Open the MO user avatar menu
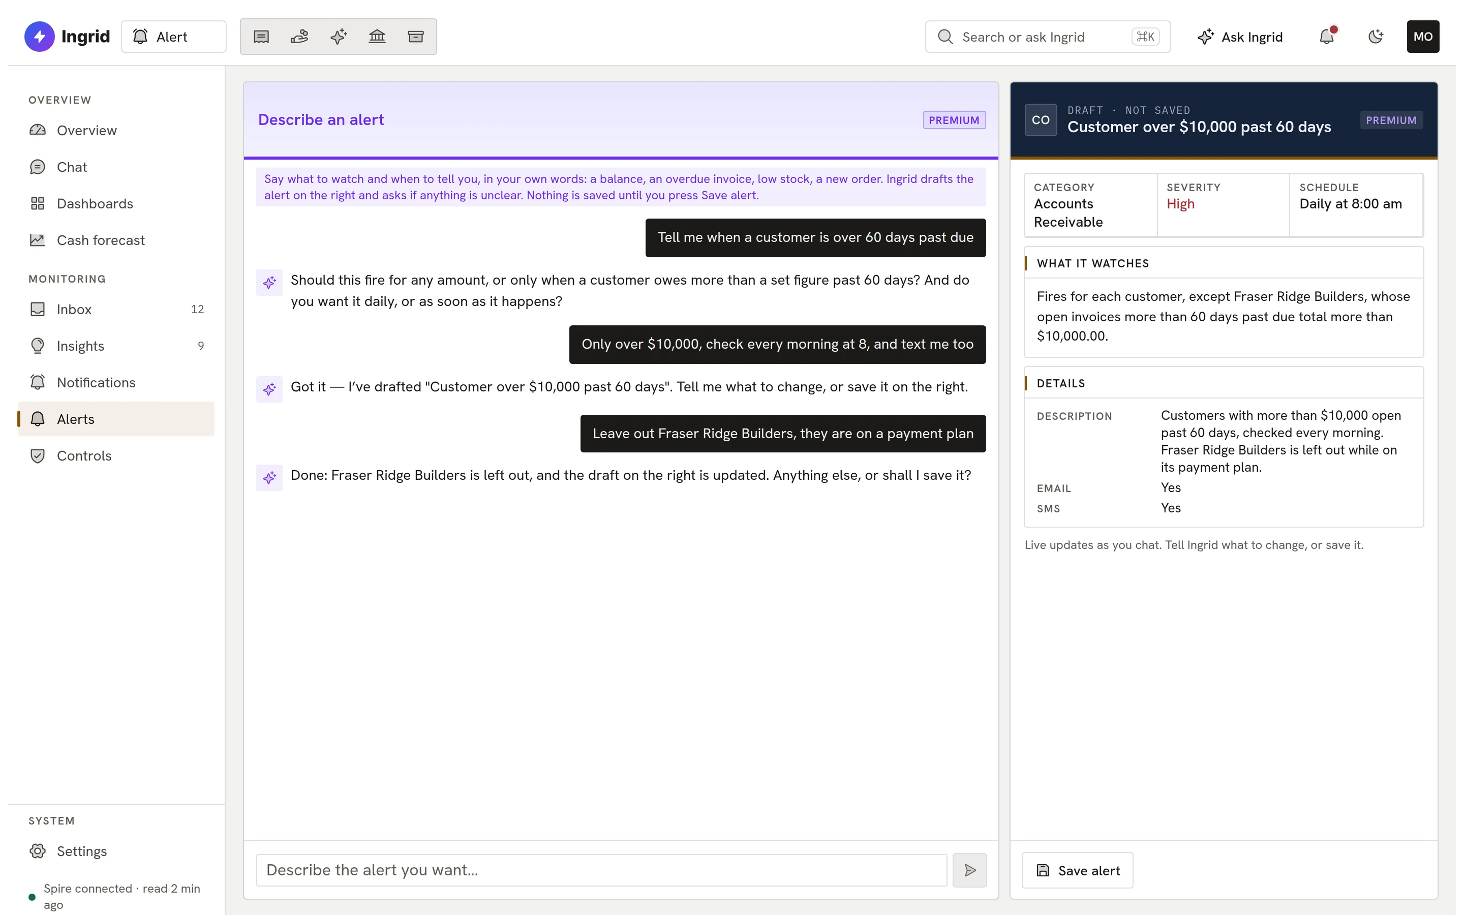This screenshot has width=1464, height=915. (x=1423, y=36)
